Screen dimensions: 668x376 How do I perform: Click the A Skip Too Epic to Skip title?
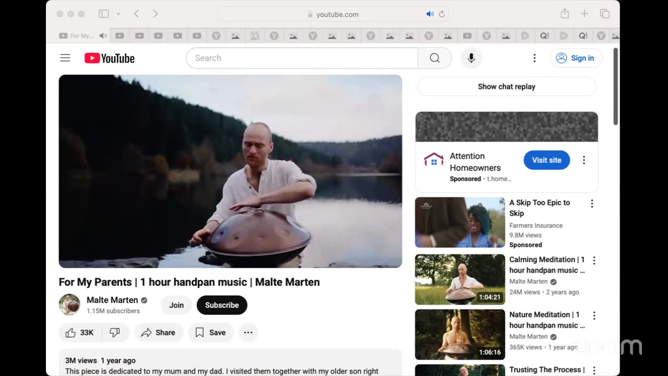pos(540,208)
